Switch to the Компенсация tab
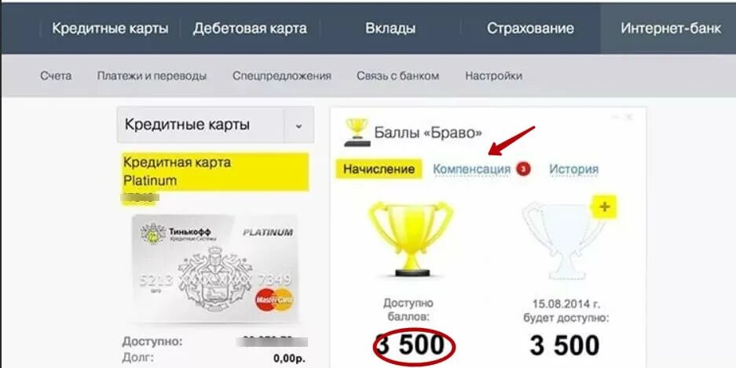Viewport: 736px width, 368px height. tap(471, 169)
